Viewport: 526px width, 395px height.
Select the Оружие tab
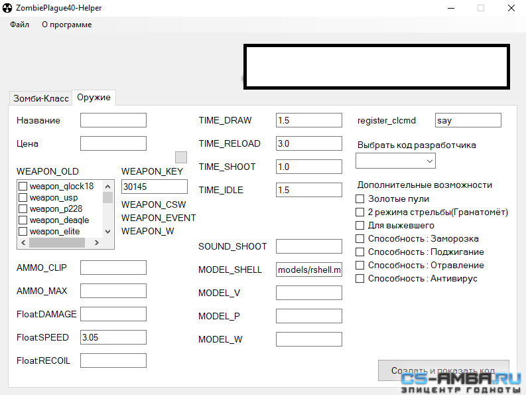(x=94, y=98)
